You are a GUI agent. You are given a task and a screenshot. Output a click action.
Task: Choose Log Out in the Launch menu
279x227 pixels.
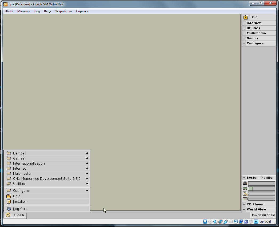pyautogui.click(x=47, y=209)
